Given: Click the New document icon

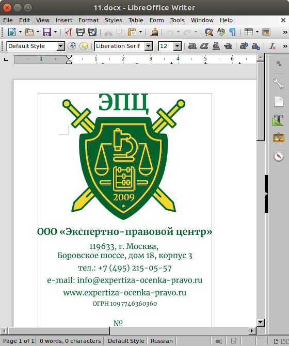Looking at the screenshot, I should [x=12, y=32].
